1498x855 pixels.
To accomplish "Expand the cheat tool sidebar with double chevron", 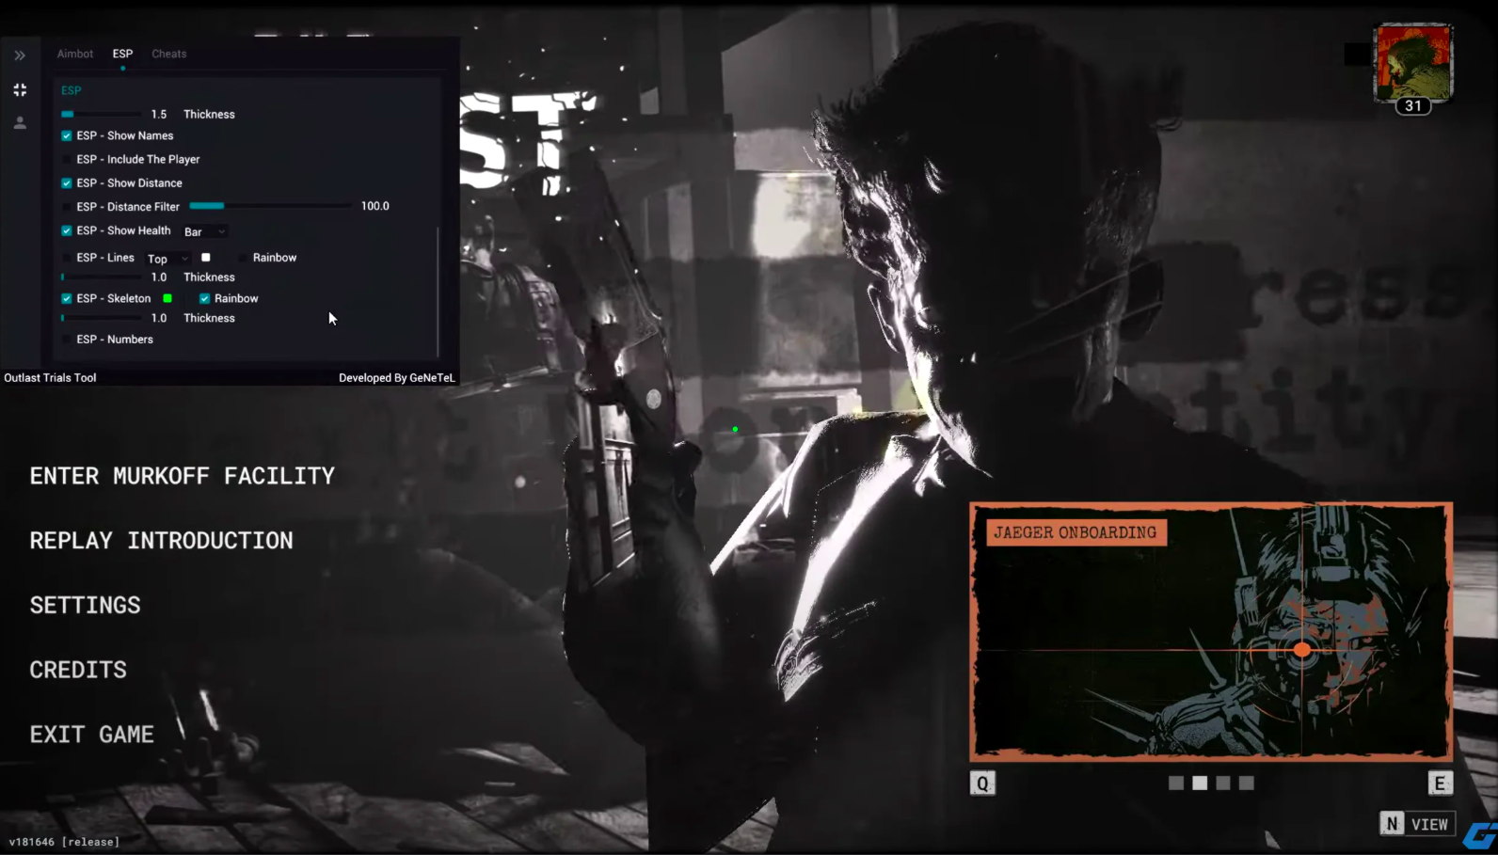I will (x=20, y=55).
